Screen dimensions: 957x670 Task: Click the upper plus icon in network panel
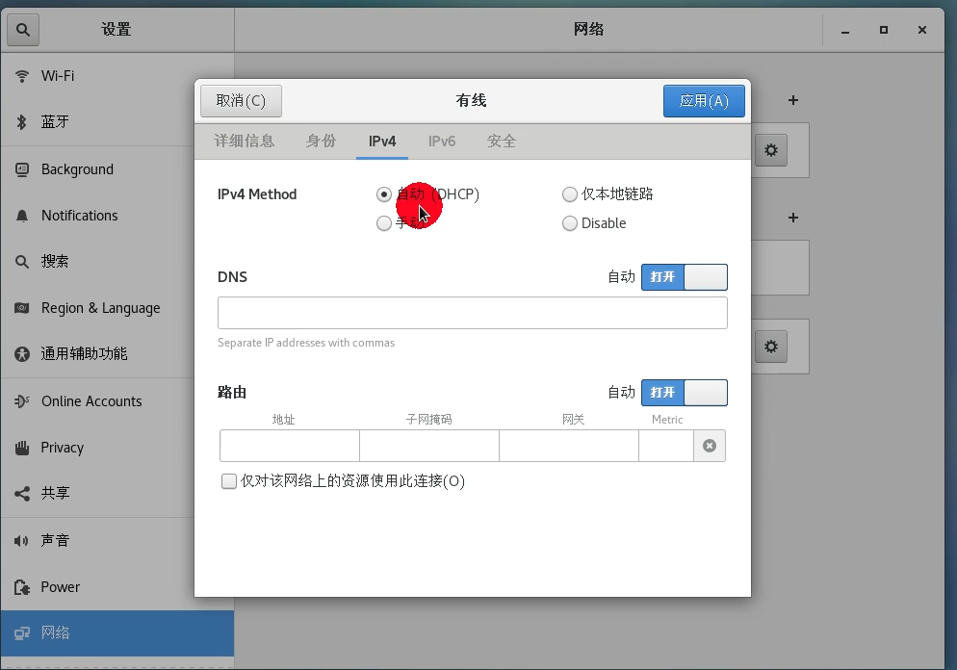[792, 100]
